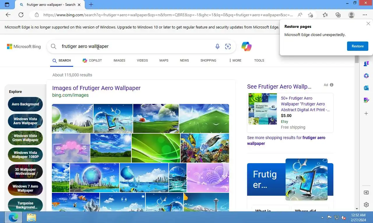Image resolution: width=373 pixels, height=223 pixels.
Task: Click the Etsy seller name
Action: (284, 122)
